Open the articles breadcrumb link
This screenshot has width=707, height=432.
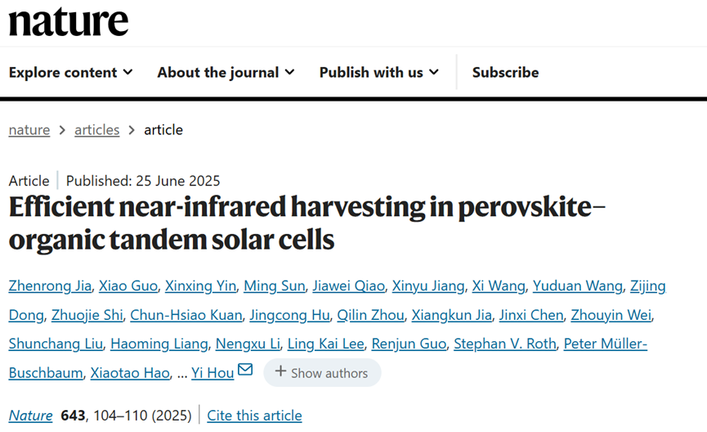[x=96, y=129]
